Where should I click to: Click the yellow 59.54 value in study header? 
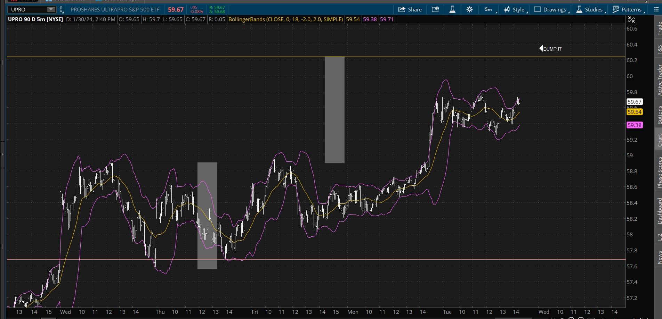tap(353, 19)
